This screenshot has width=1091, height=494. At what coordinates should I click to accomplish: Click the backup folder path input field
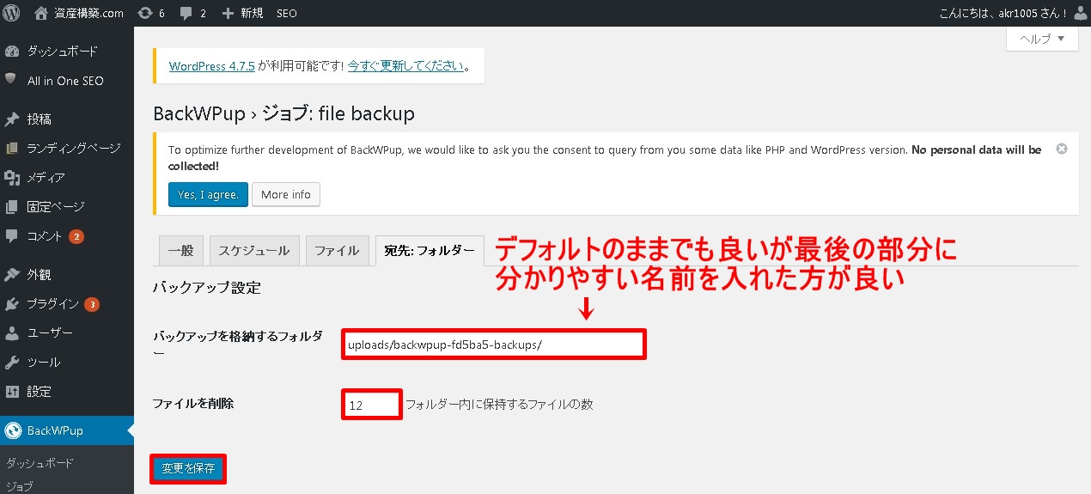click(494, 345)
